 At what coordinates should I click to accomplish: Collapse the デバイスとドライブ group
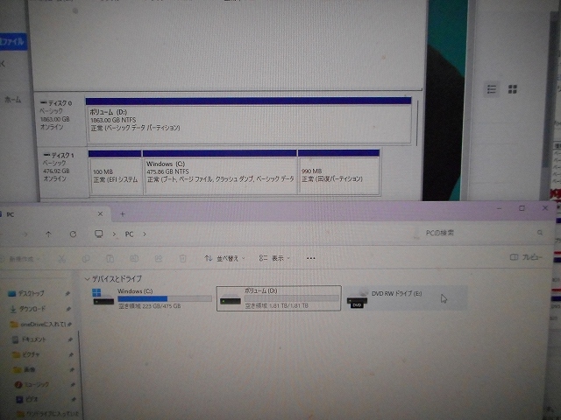click(87, 279)
